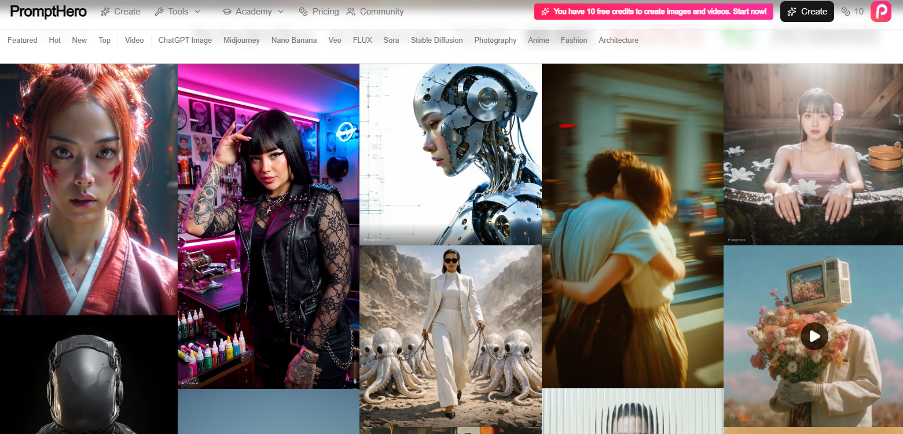Expand the Tools dropdown menu
The image size is (903, 434).
coord(178,12)
